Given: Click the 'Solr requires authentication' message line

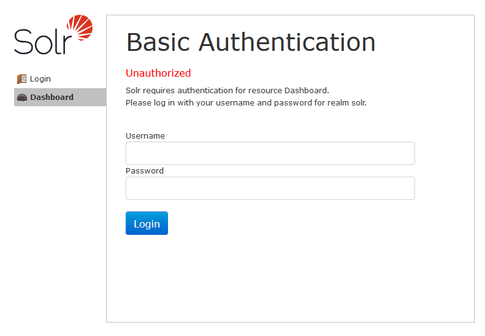Looking at the screenshot, I should (227, 91).
